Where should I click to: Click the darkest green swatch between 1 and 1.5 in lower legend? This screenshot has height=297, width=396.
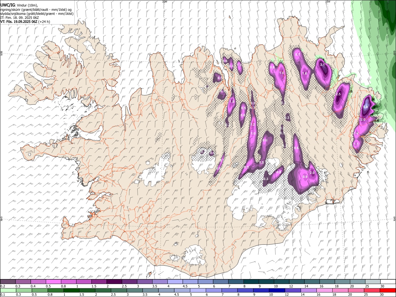click(71, 290)
